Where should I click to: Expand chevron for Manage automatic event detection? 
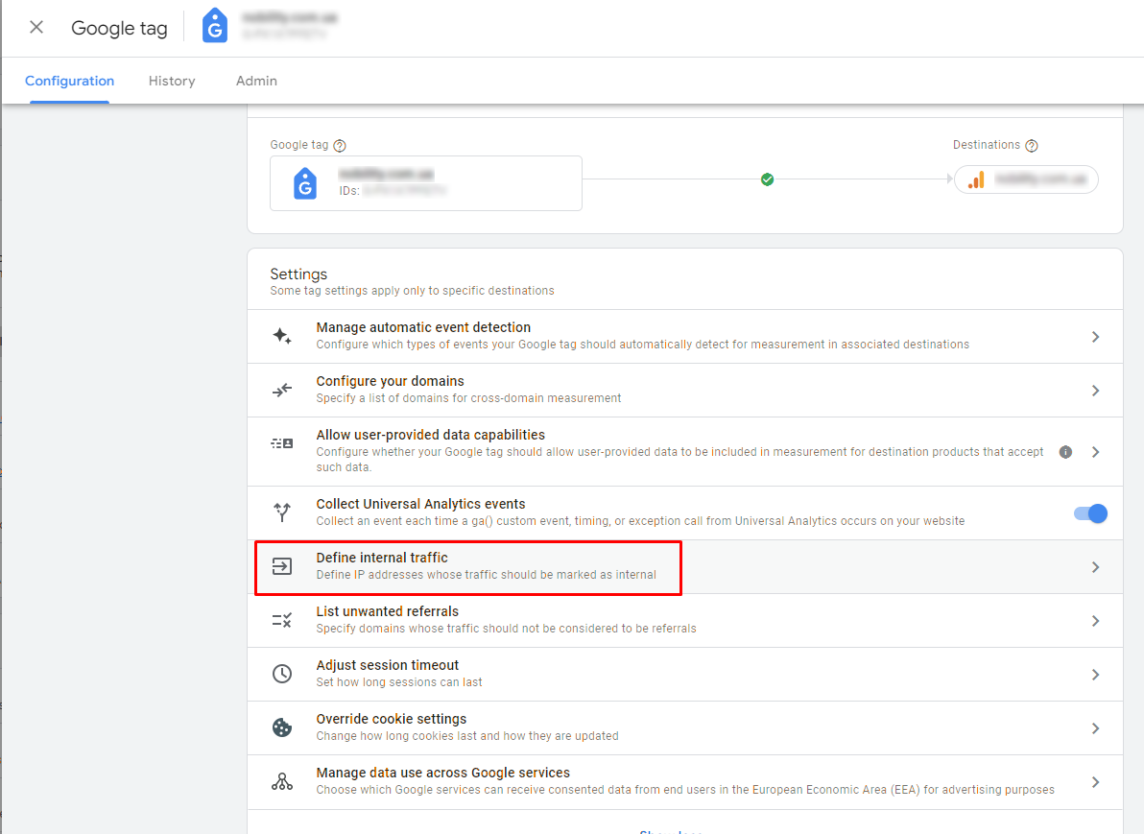[1095, 336]
